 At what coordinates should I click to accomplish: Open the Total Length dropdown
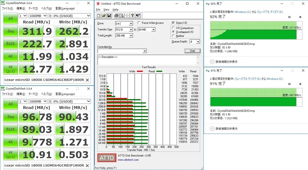point(131,36)
